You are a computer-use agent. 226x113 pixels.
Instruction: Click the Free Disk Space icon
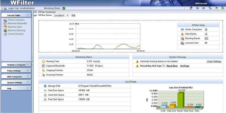pyautogui.click(x=45, y=99)
